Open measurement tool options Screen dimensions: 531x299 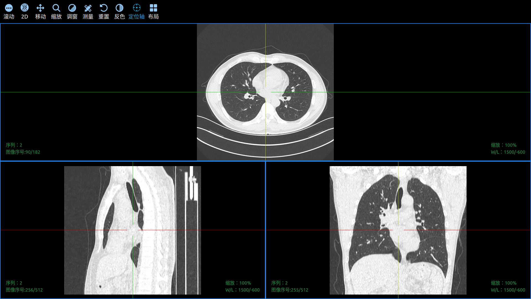(88, 11)
